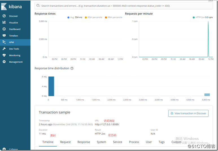The width and height of the screenshot is (218, 151).
Task: Switch to the Custom tab
Action: (x=176, y=142)
